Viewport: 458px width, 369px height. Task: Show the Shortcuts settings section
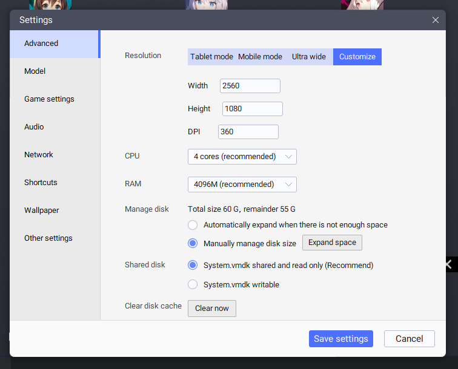coord(55,183)
